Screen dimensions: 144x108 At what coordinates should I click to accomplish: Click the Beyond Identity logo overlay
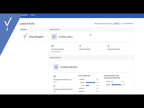point(8,24)
